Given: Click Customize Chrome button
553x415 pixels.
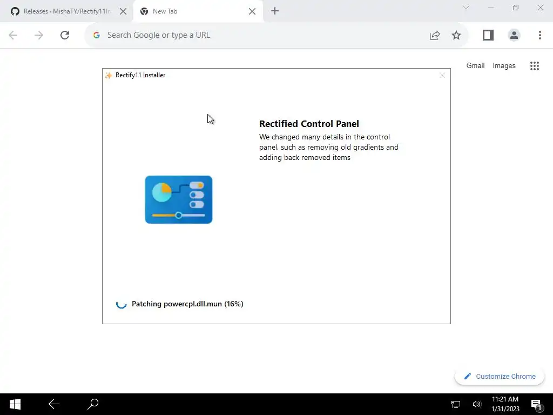Looking at the screenshot, I should 500,376.
